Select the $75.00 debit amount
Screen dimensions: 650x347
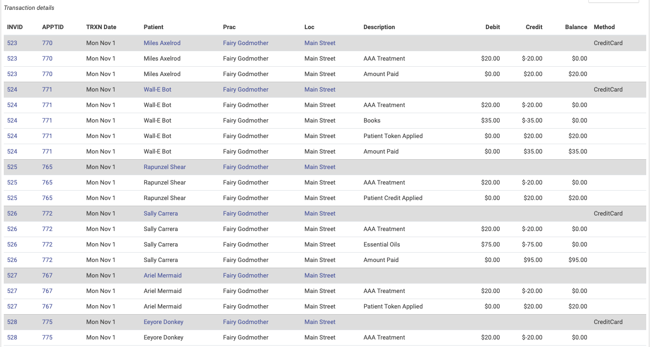point(491,244)
